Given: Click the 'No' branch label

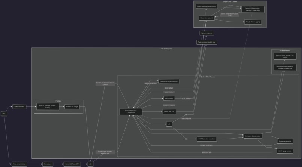Looking at the screenshot, I should [186, 115].
